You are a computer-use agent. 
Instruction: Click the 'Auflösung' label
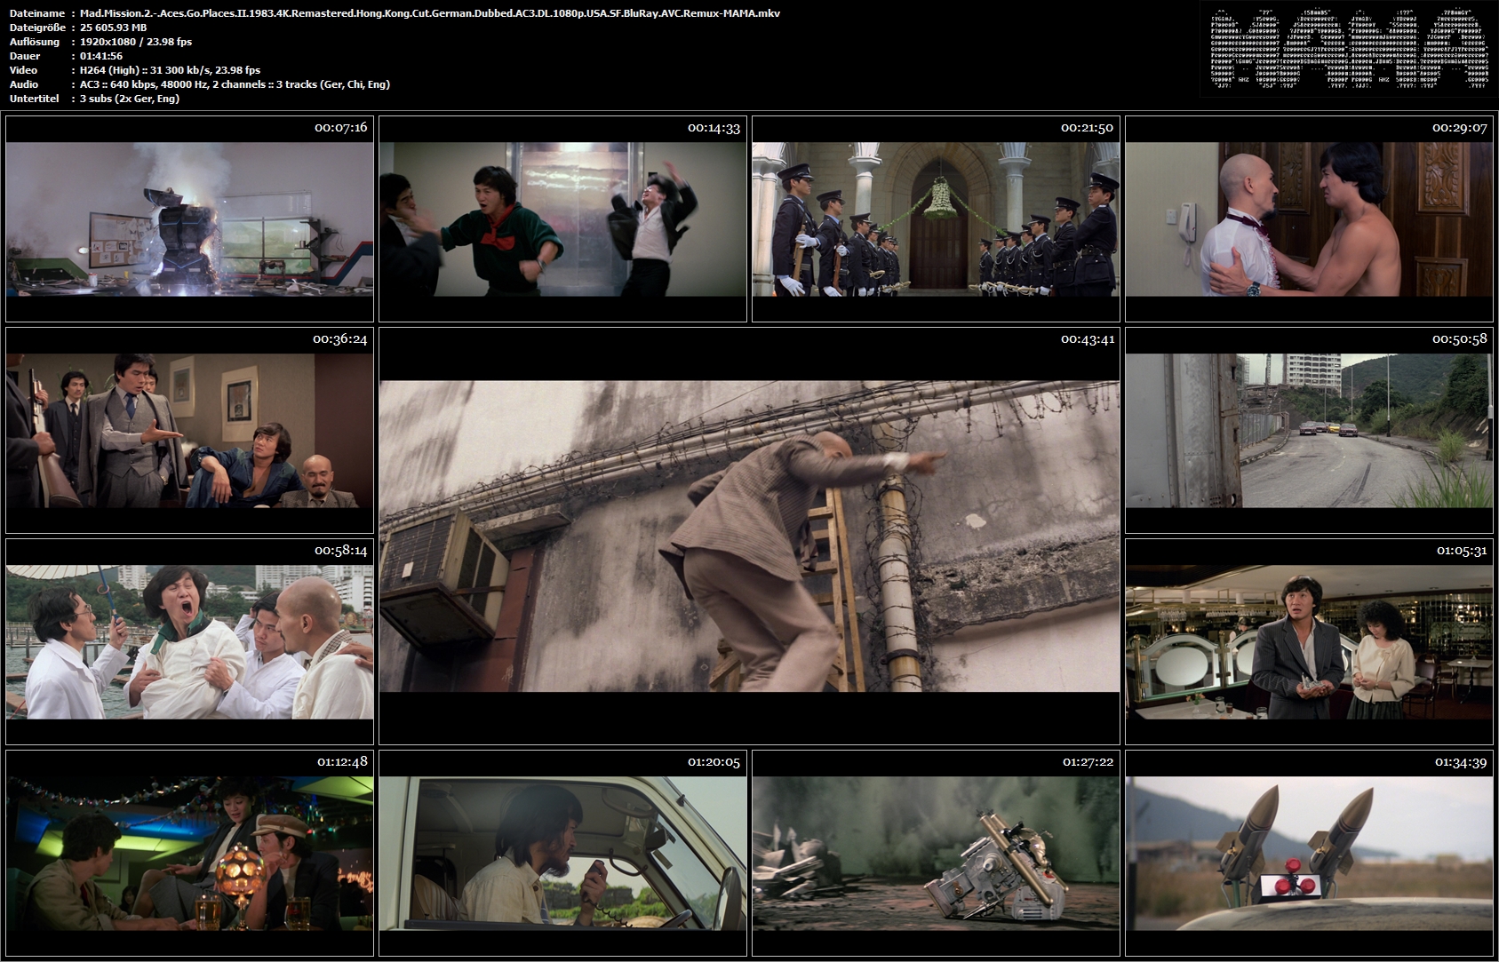35,42
